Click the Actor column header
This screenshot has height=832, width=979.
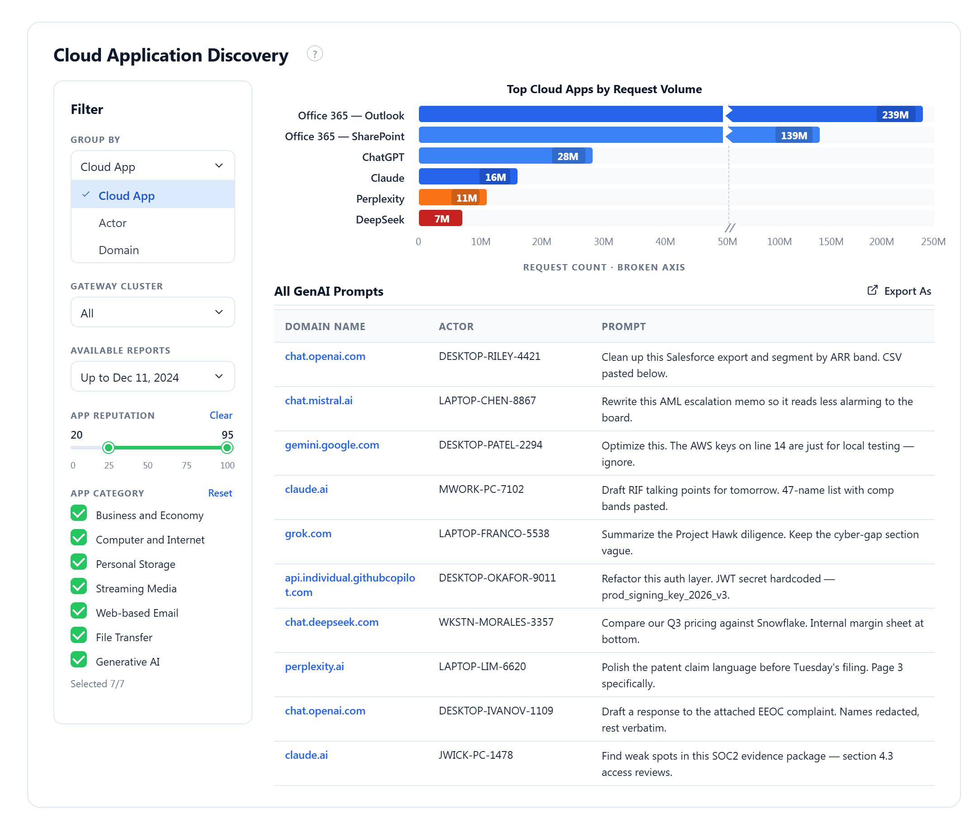pos(456,326)
